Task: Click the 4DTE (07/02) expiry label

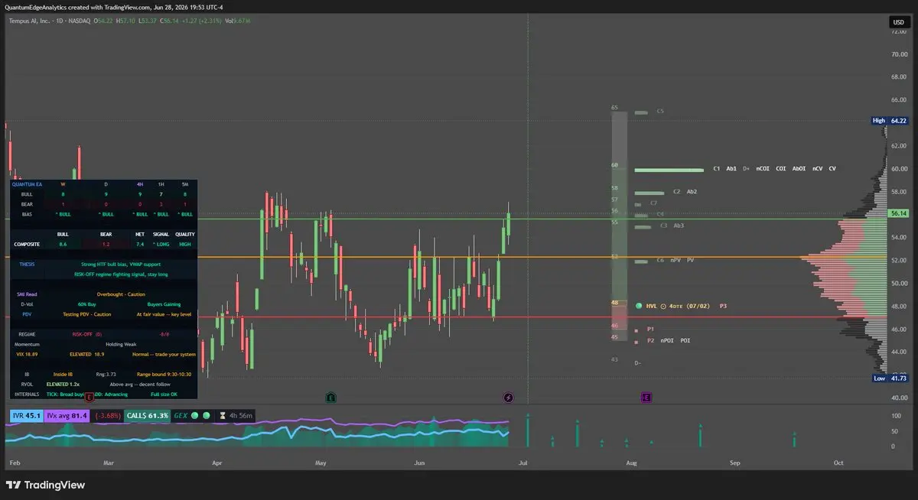Action: (x=689, y=306)
